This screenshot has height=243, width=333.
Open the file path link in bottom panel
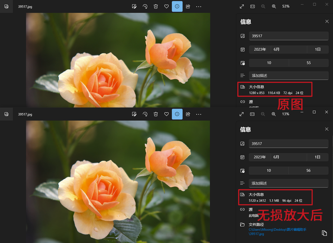(277, 232)
